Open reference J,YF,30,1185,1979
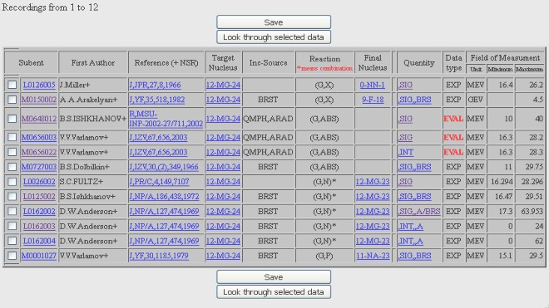This screenshot has height=308, width=549. coord(159,256)
